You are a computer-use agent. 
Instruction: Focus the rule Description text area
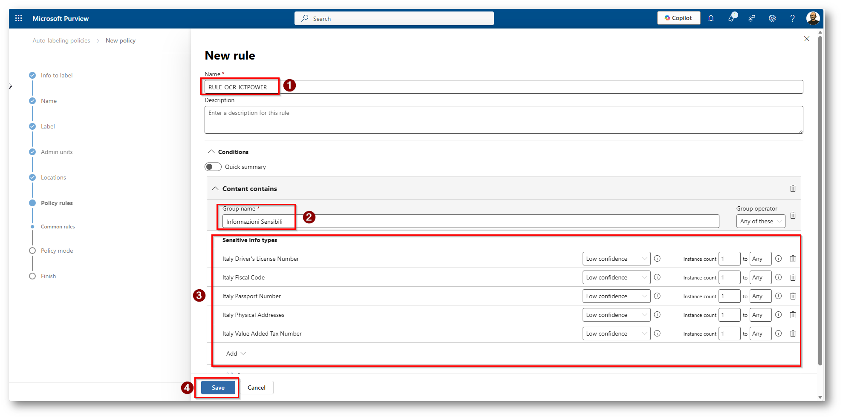(x=504, y=120)
